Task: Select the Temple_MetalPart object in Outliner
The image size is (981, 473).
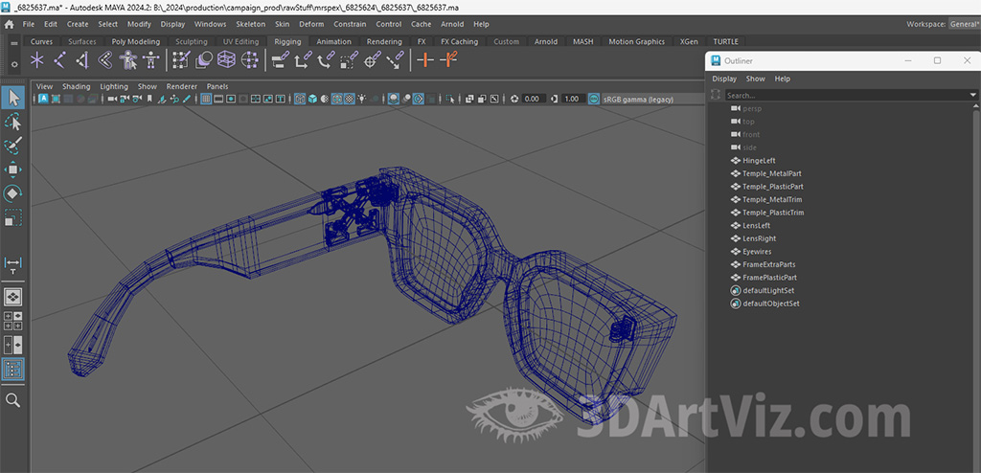Action: click(771, 173)
